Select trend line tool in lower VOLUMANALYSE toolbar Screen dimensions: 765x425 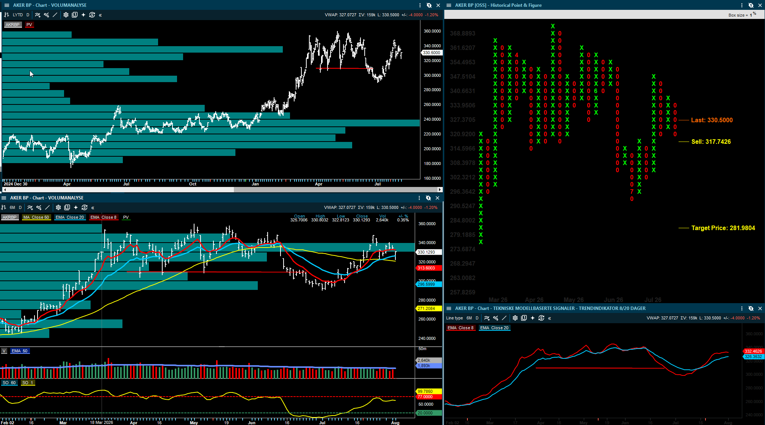(x=47, y=207)
